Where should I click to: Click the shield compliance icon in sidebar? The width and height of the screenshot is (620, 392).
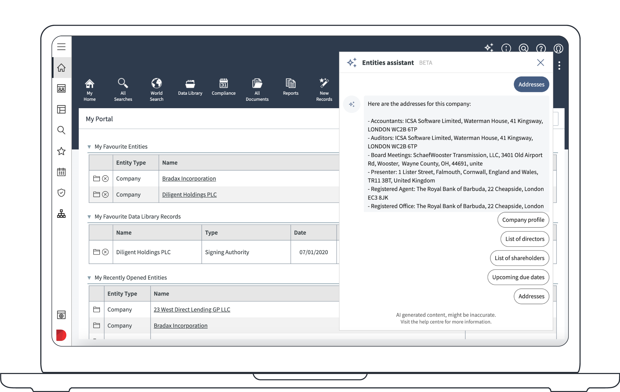click(61, 193)
